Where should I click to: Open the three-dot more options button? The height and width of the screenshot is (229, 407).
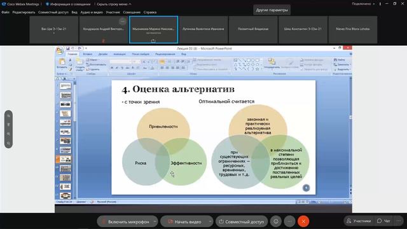[289, 221]
